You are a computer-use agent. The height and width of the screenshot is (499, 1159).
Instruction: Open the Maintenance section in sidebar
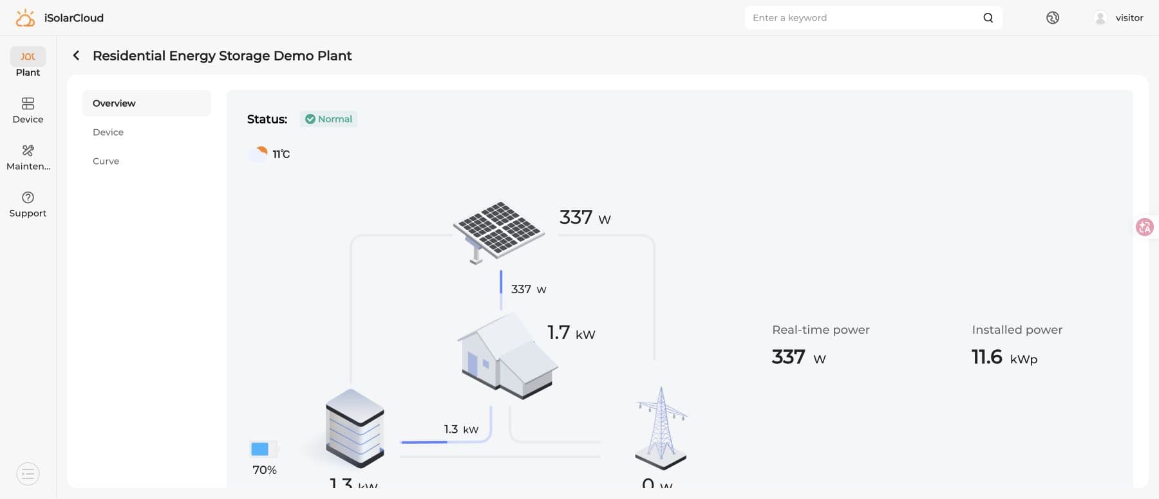click(x=28, y=158)
